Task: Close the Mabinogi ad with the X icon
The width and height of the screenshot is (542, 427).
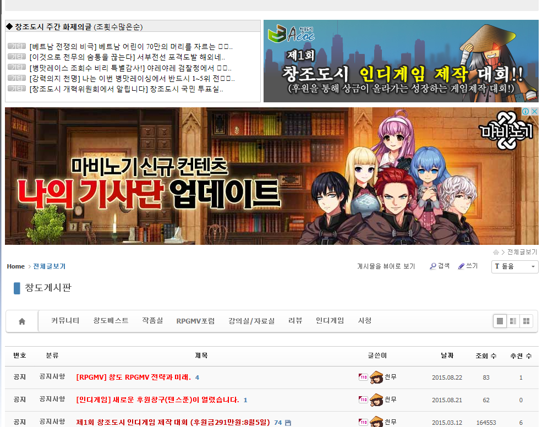Action: tap(534, 111)
